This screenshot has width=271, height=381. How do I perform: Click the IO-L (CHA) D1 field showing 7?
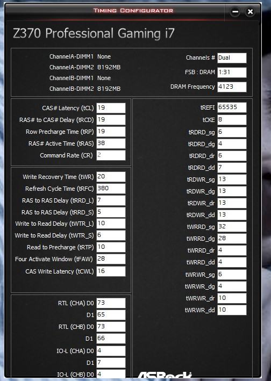click(x=111, y=363)
